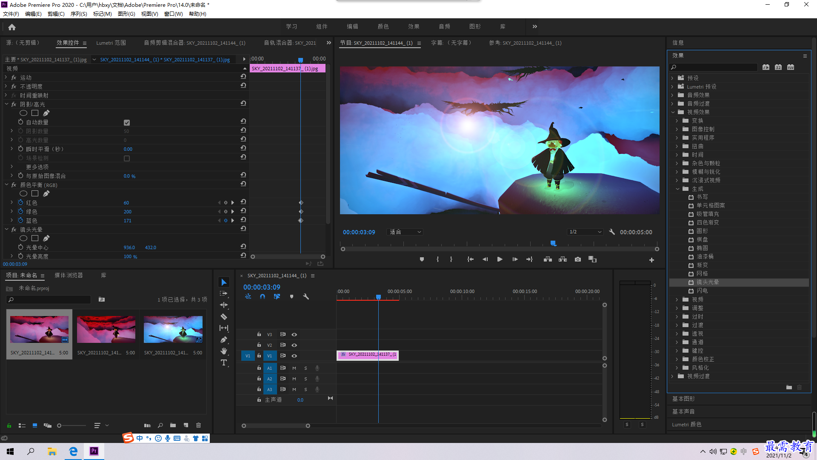Collapse the 生成 folder
Viewport: 817px width, 460px height.
click(678, 189)
